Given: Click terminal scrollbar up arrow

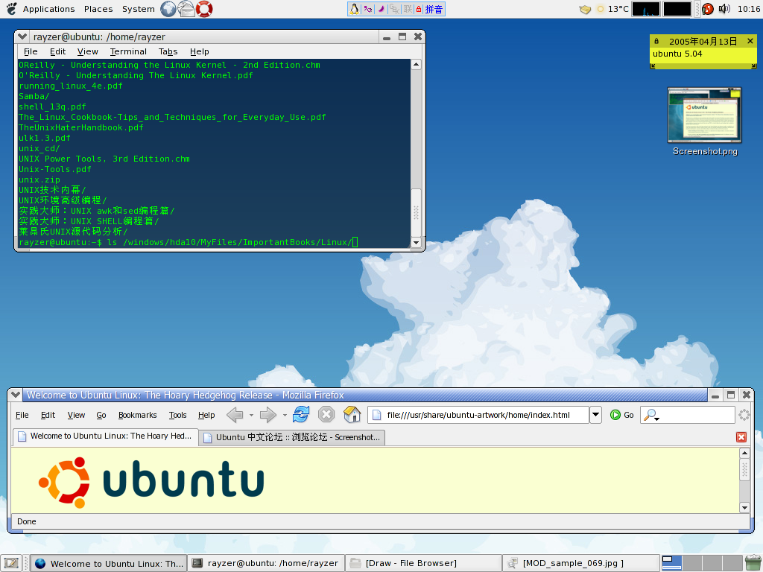Looking at the screenshot, I should (x=416, y=64).
